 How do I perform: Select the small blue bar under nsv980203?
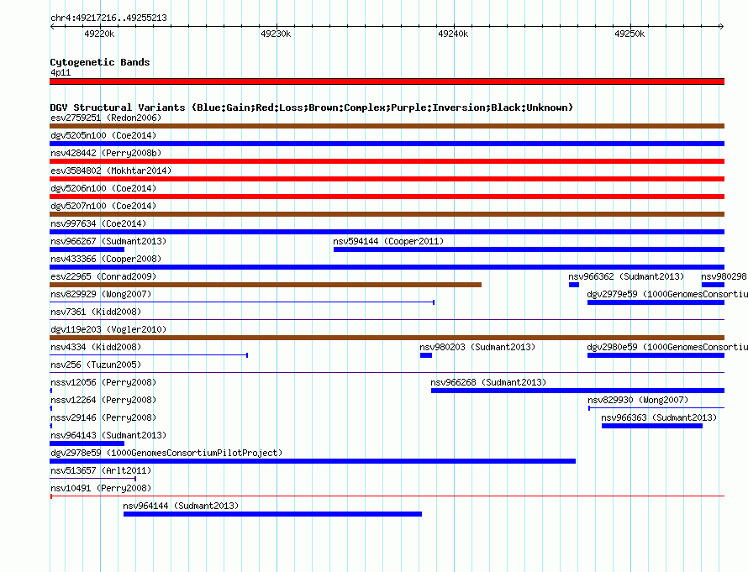click(426, 355)
